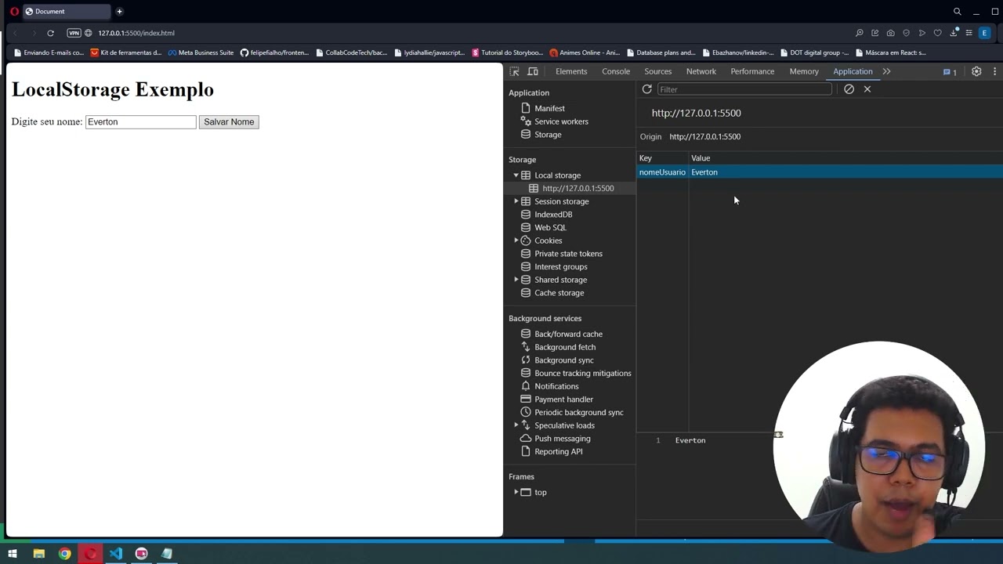This screenshot has height=564, width=1003.
Task: Open Payment handler item
Action: point(563,399)
